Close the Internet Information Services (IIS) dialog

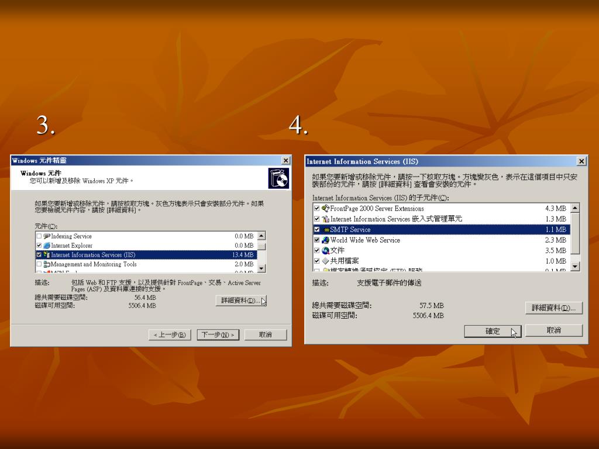tap(581, 161)
